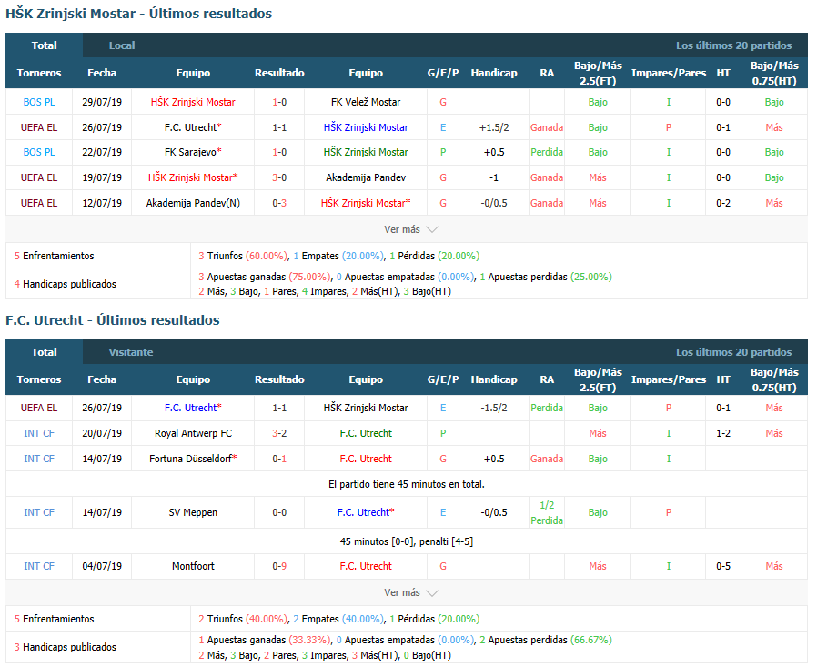Expand Ver más under Zrinjski Mostar results
This screenshot has width=817, height=667.
[x=410, y=229]
